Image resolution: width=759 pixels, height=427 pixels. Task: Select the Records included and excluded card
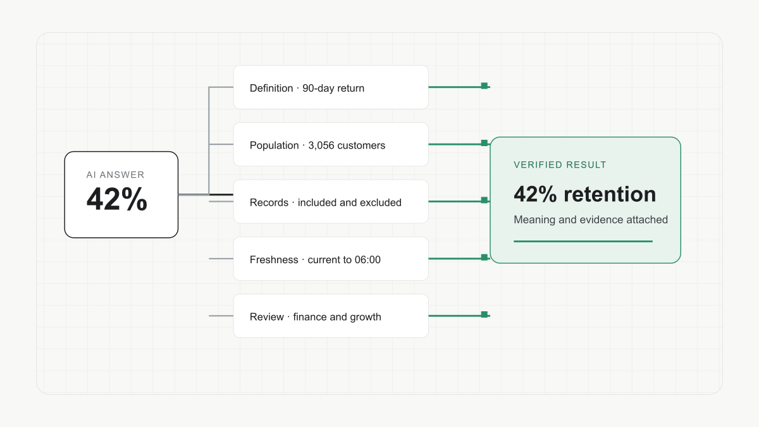click(x=331, y=202)
